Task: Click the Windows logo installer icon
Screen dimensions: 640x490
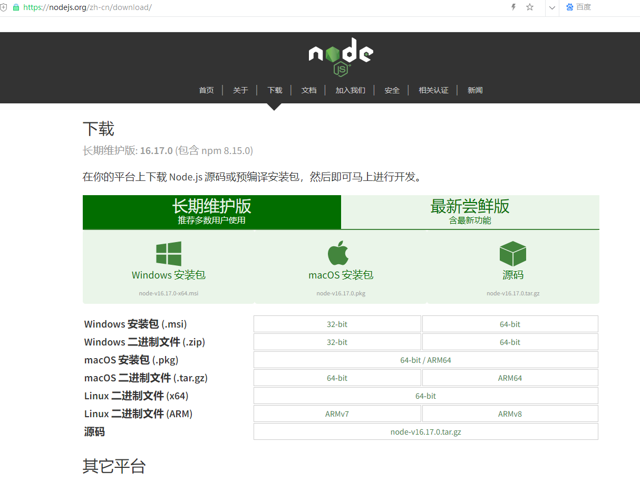Action: click(x=169, y=254)
